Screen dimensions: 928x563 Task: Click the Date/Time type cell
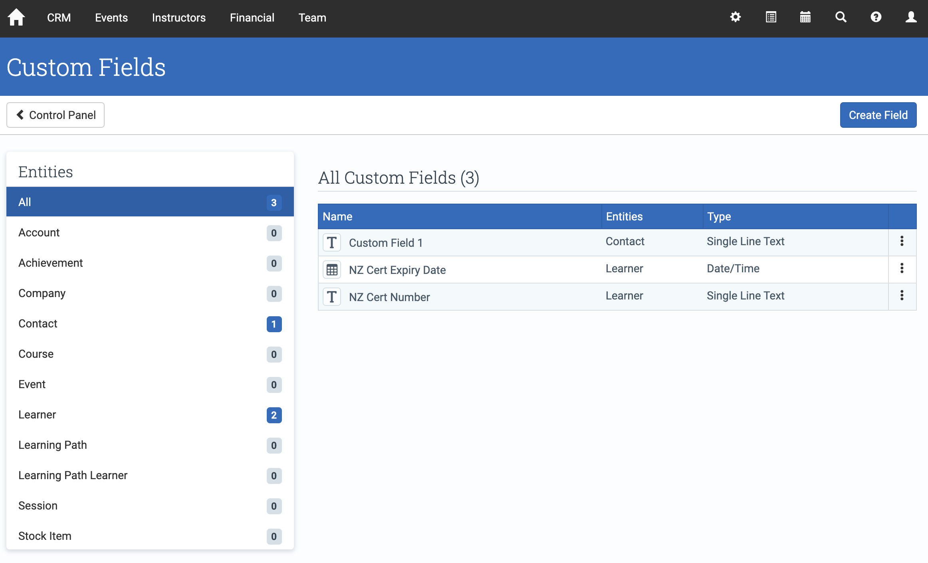(733, 268)
